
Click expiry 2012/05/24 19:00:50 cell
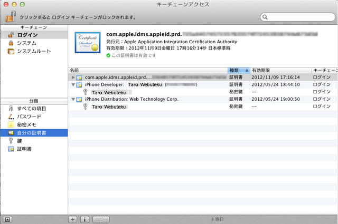point(276,99)
